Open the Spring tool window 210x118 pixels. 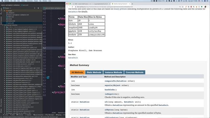(x=59, y=115)
